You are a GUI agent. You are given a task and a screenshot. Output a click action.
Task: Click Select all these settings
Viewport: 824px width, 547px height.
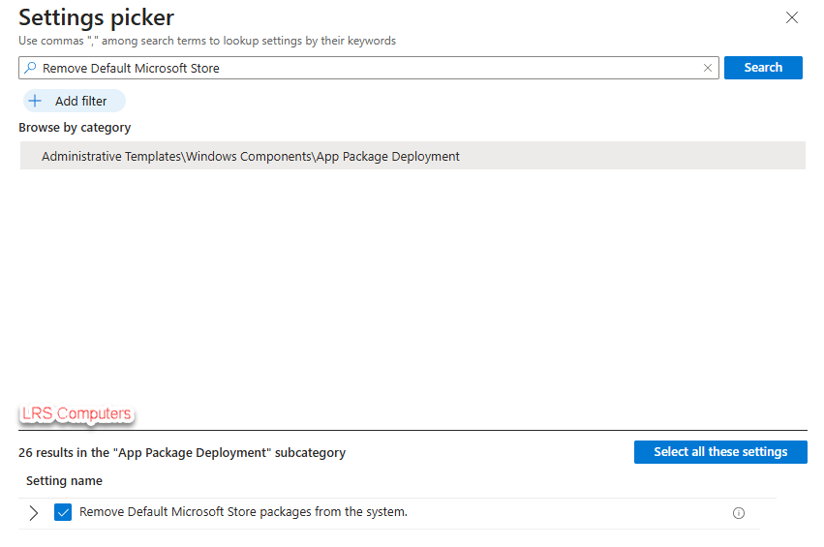pyautogui.click(x=720, y=452)
